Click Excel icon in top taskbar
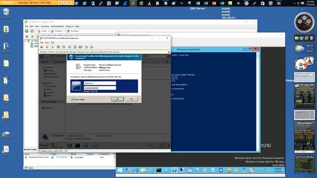The height and width of the screenshot is (178, 317). click(x=206, y=3)
